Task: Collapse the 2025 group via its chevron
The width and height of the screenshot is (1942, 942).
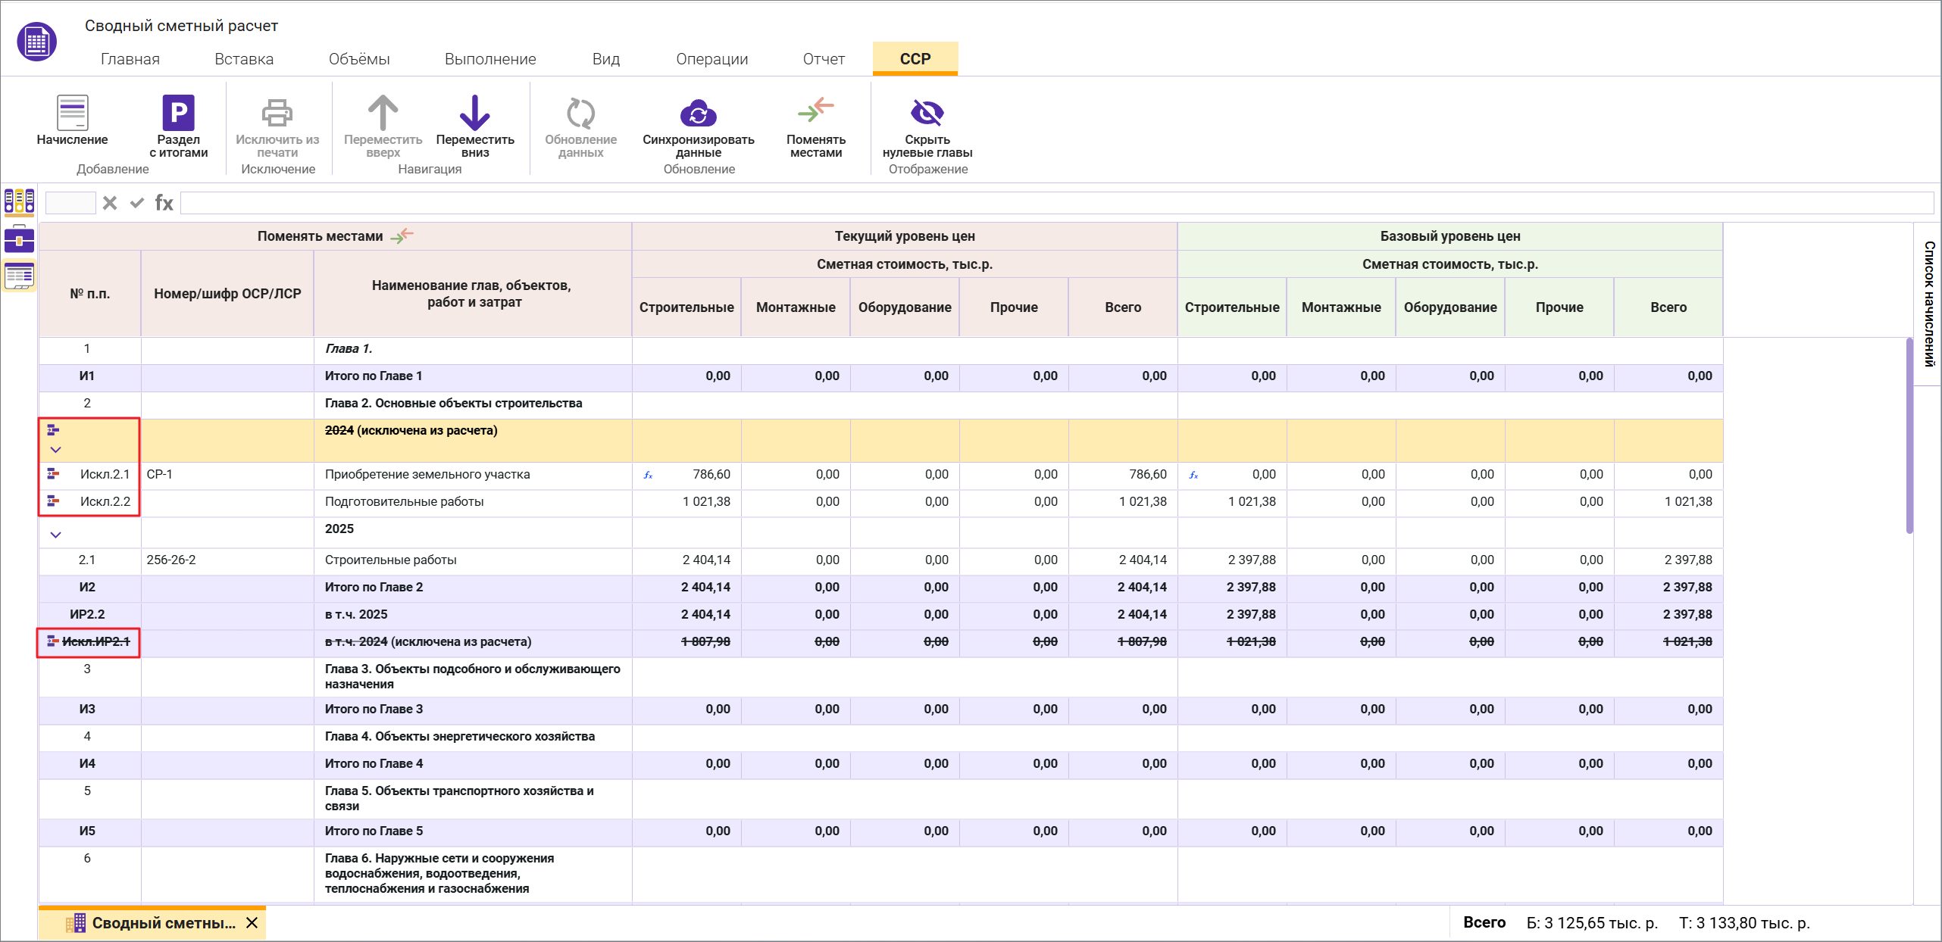Action: [55, 534]
